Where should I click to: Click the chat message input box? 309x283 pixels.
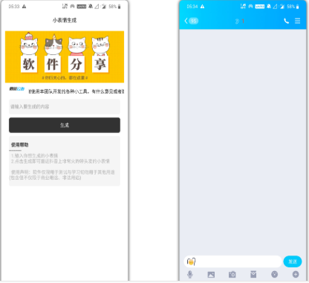point(232,261)
